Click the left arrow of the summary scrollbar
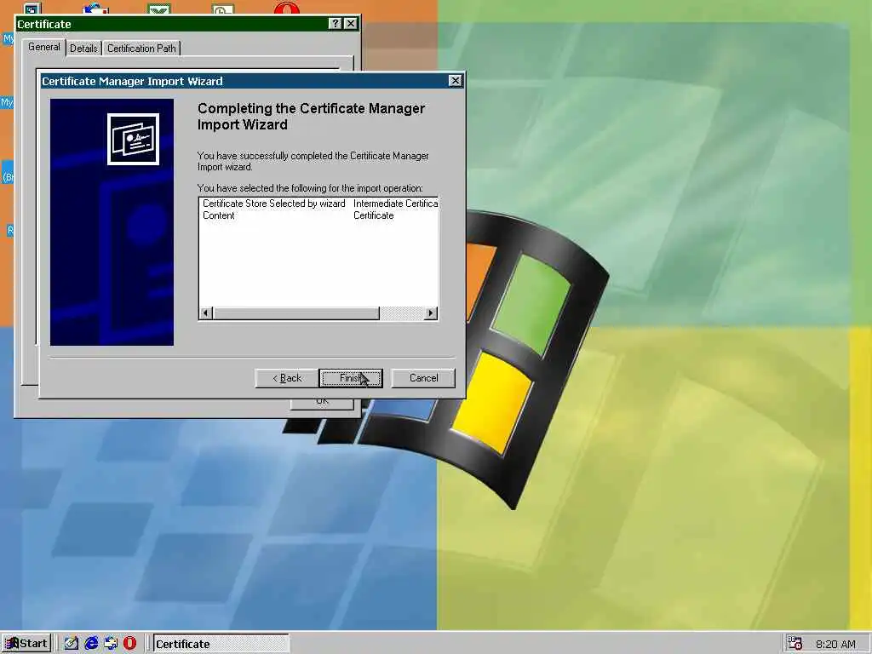This screenshot has height=654, width=872. click(206, 313)
